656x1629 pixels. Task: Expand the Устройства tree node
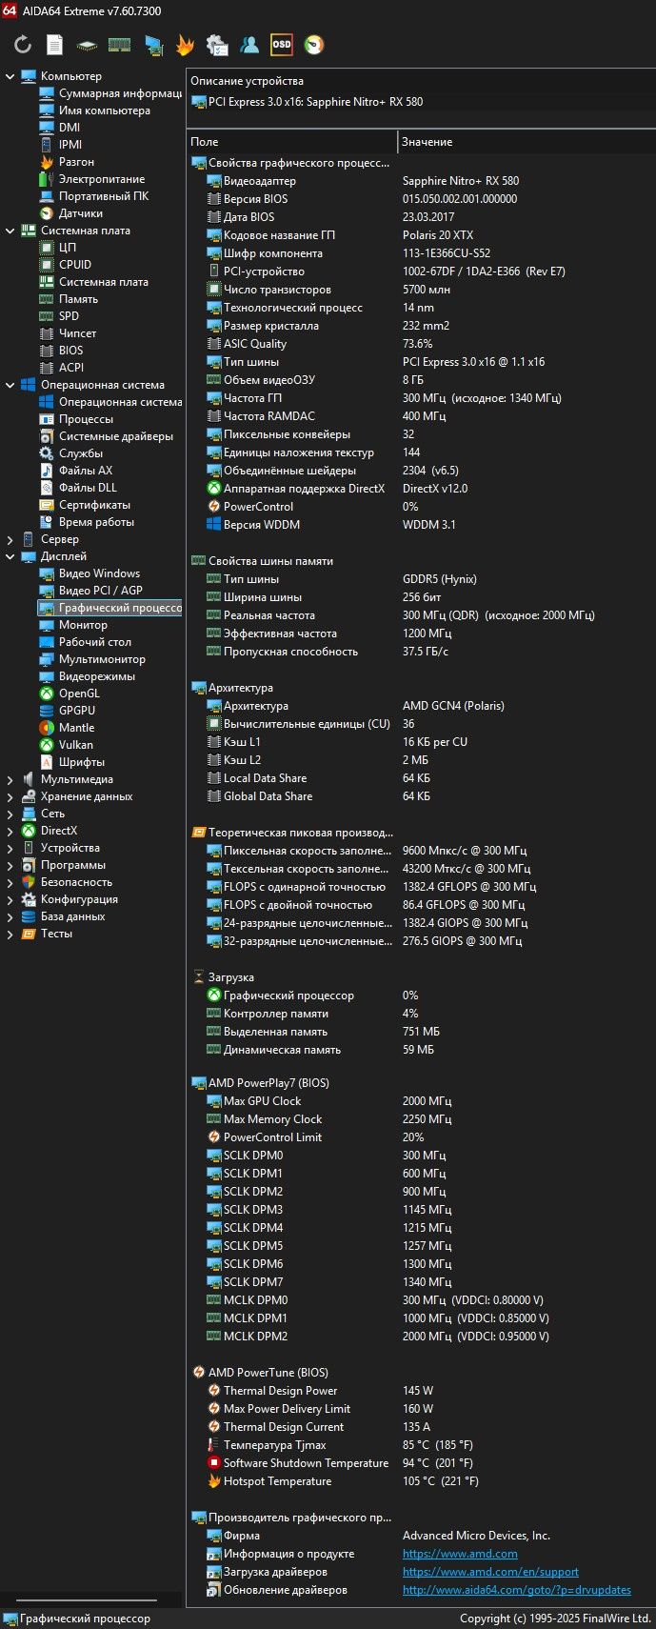[x=10, y=848]
